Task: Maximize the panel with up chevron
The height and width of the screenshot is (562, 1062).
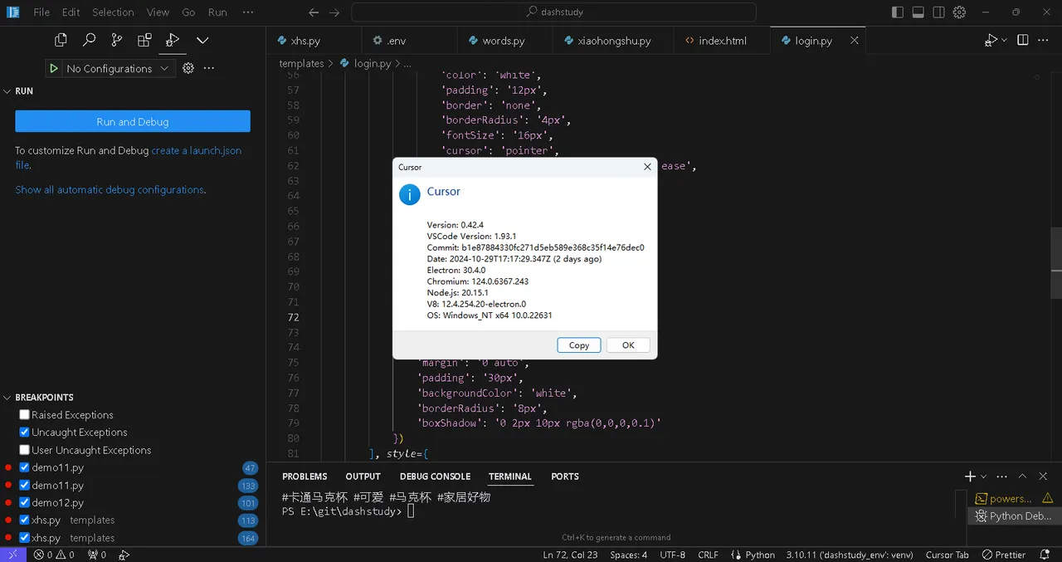Action: (x=1022, y=476)
